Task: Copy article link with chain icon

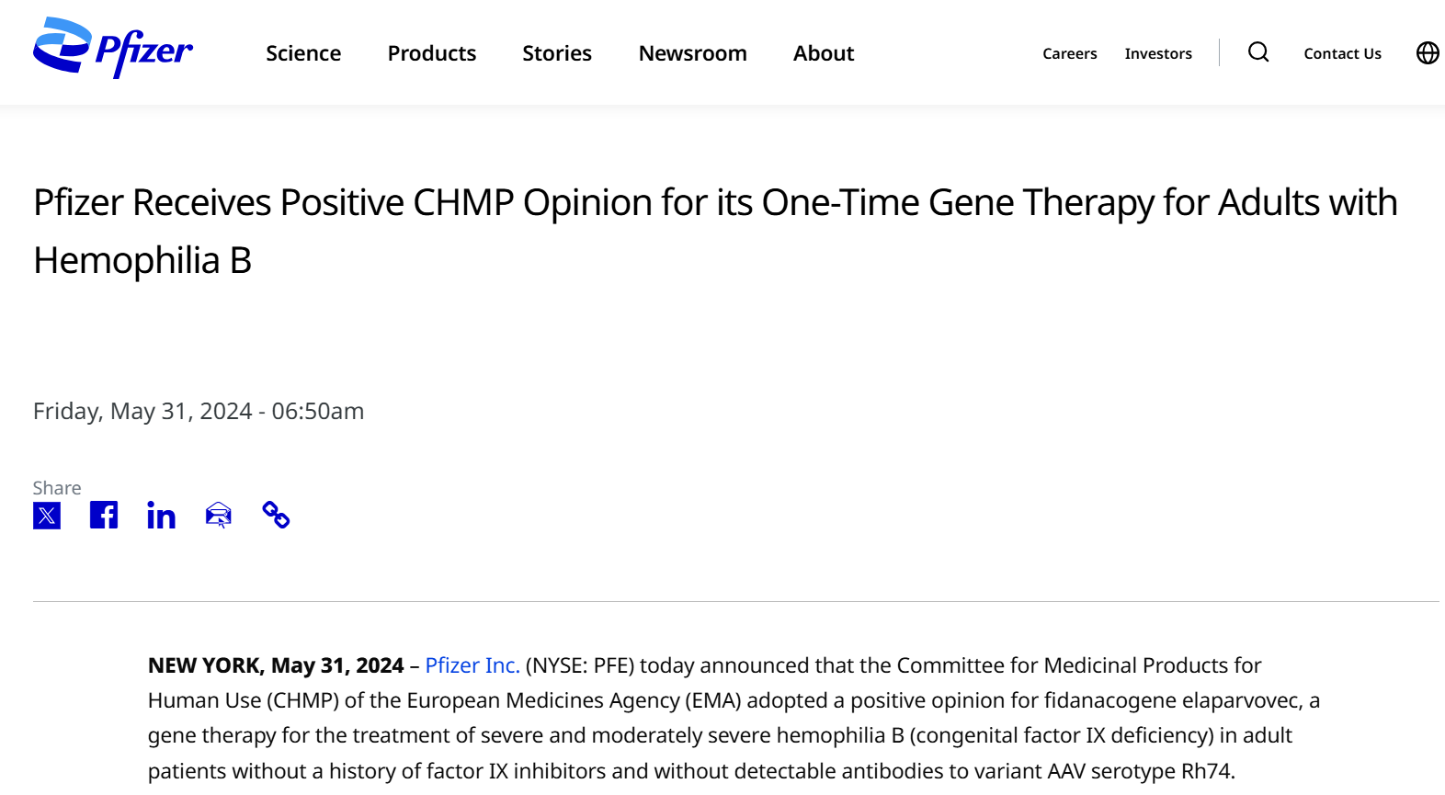Action: (276, 515)
